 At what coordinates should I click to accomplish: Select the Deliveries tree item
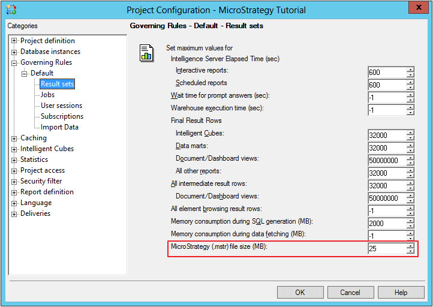click(x=35, y=213)
